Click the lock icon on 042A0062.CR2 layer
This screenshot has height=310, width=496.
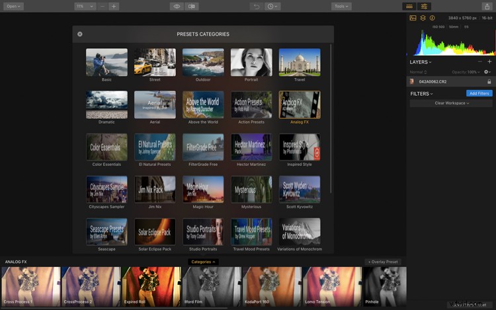(x=489, y=81)
